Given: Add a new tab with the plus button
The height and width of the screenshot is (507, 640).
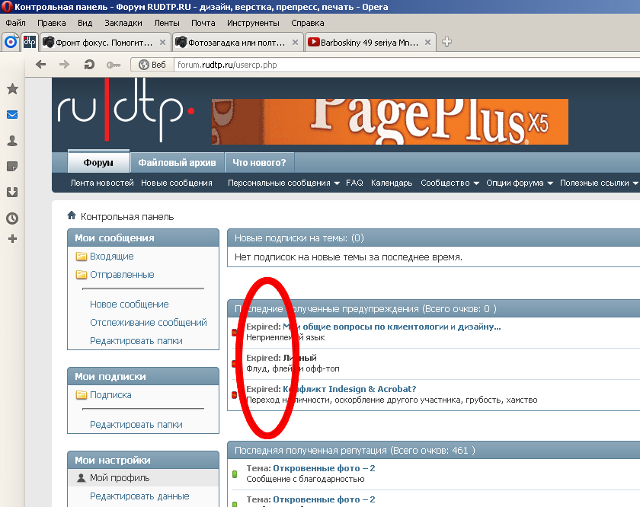Looking at the screenshot, I should [x=447, y=42].
